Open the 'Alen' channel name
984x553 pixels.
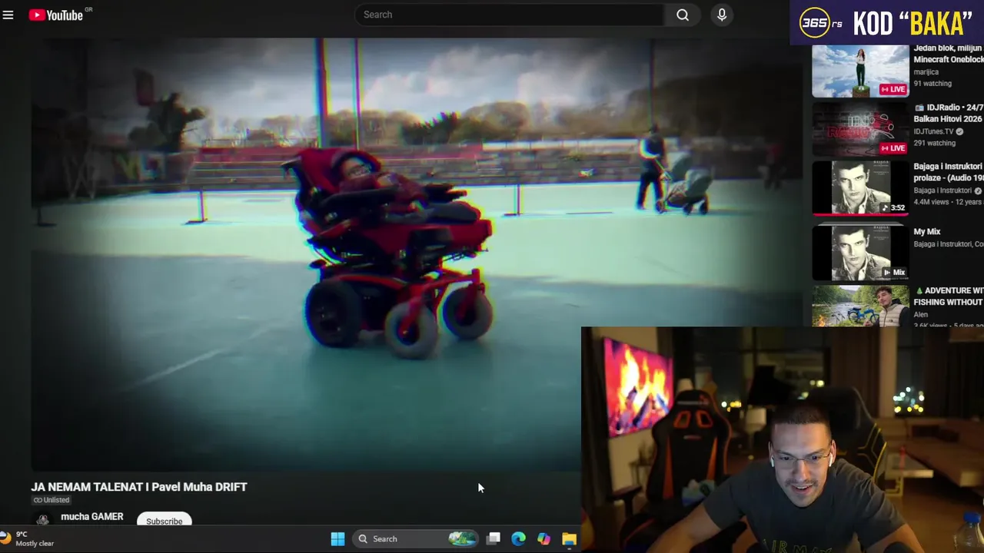(x=920, y=314)
